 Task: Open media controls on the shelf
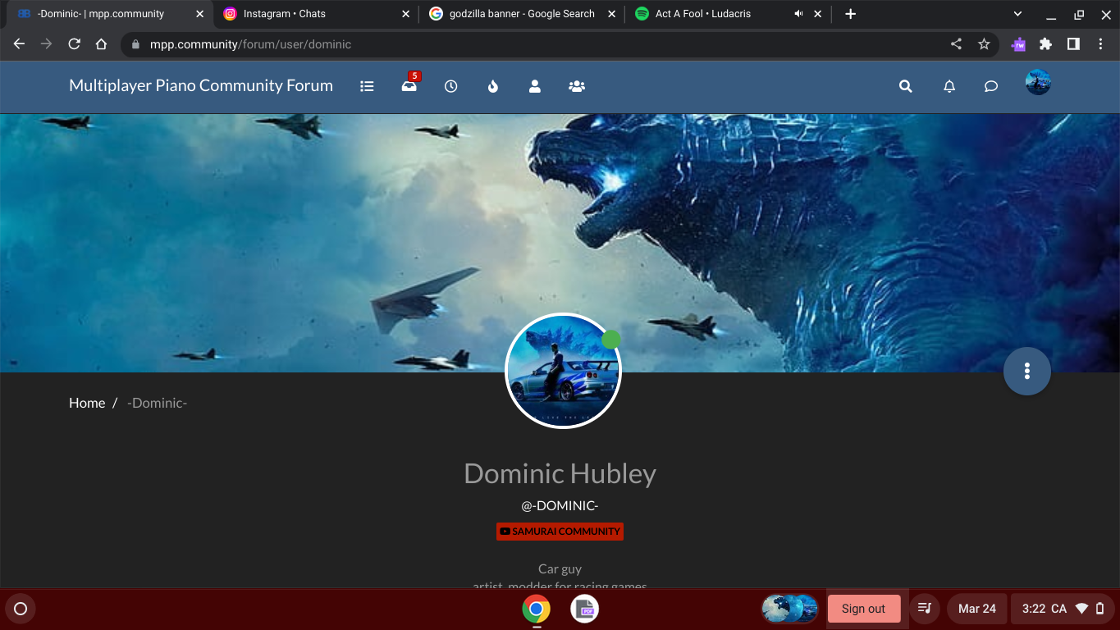(925, 609)
